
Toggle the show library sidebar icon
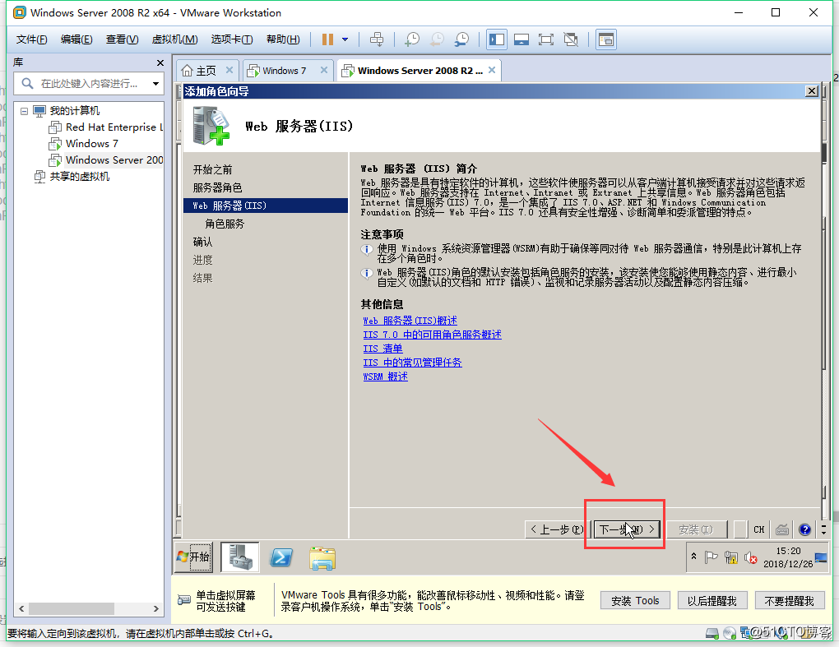497,39
